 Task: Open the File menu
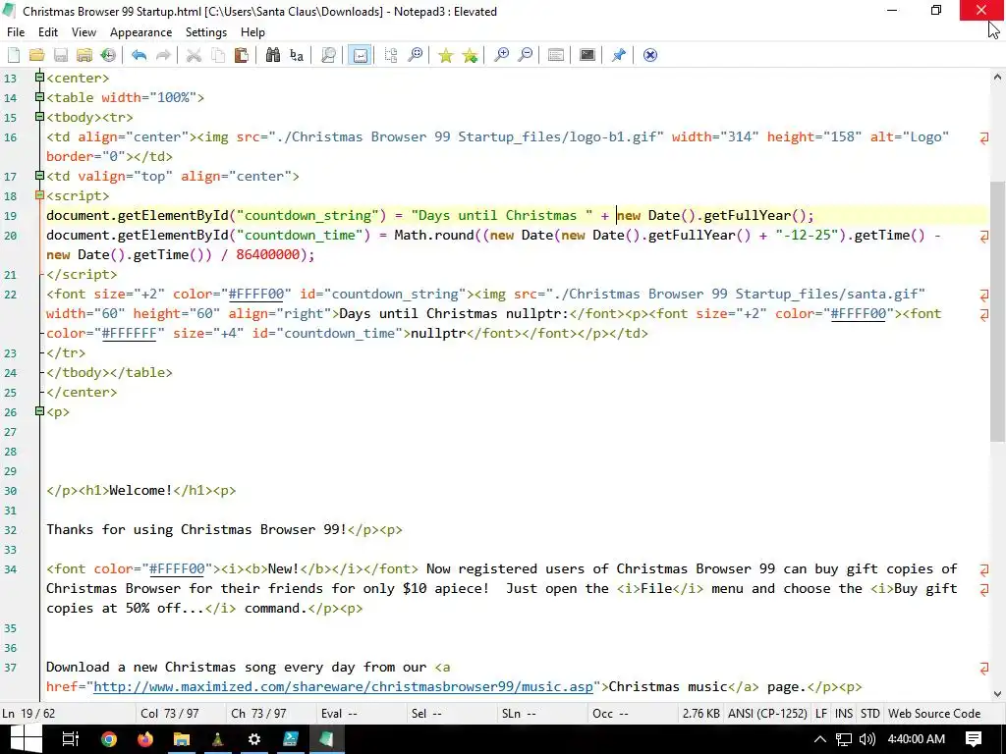[x=16, y=32]
